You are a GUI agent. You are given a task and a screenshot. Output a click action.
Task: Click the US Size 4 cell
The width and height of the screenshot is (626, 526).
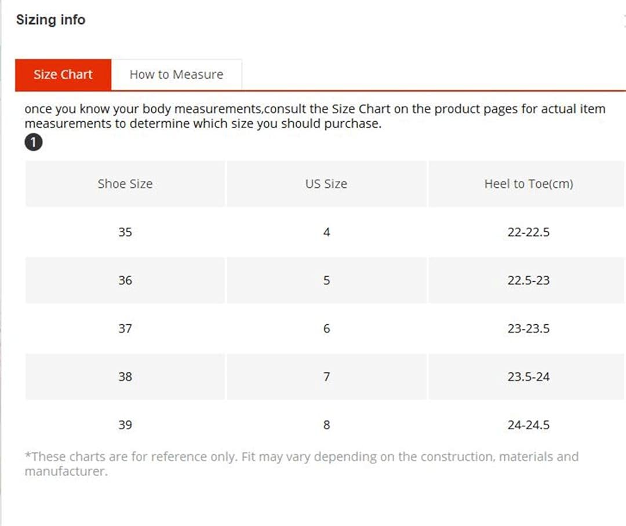click(x=326, y=232)
